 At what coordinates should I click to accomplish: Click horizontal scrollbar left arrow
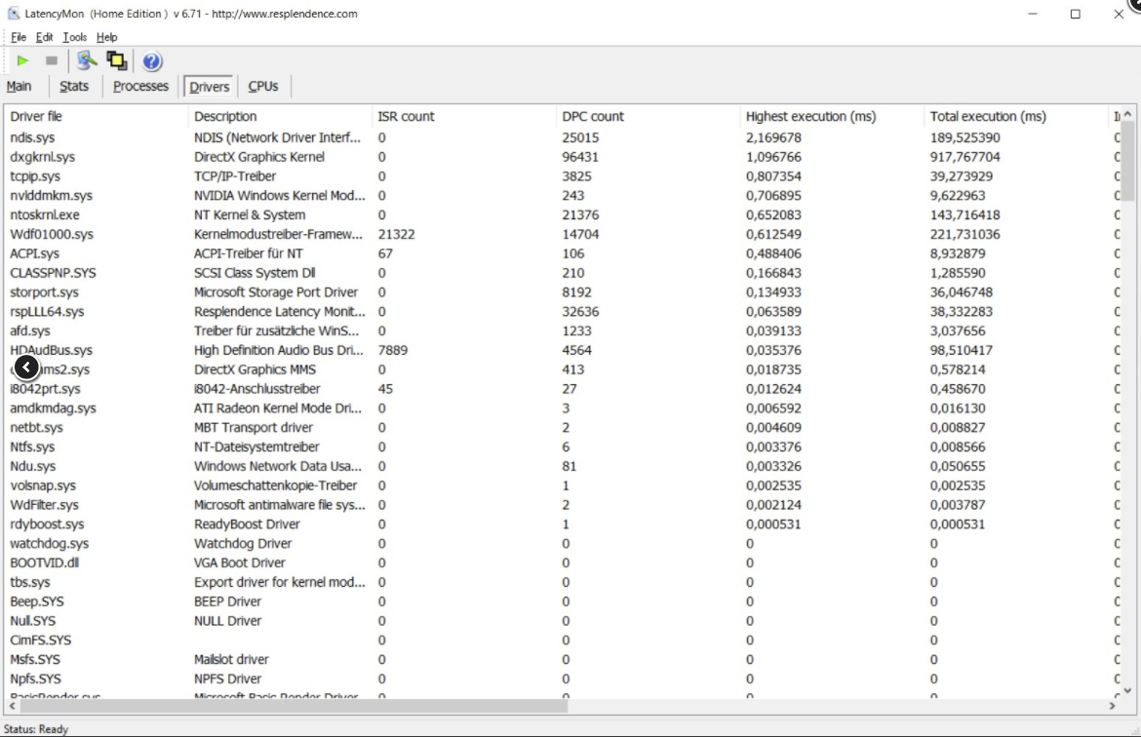[x=12, y=706]
